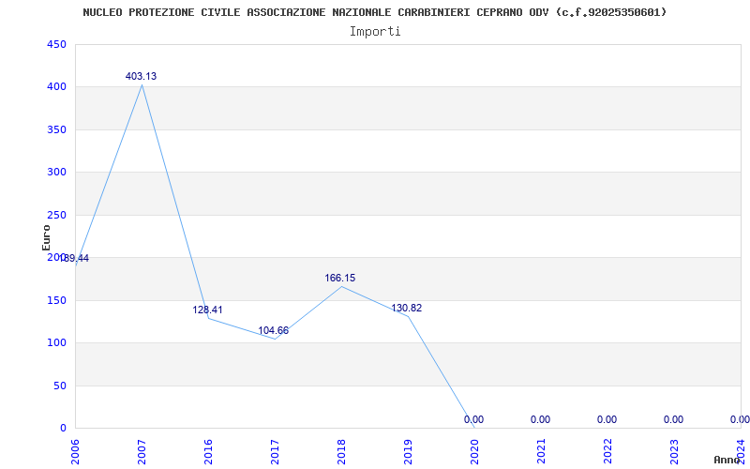The height and width of the screenshot is (469, 750).
Task: Click the 166.15 data label
Action: (x=340, y=278)
